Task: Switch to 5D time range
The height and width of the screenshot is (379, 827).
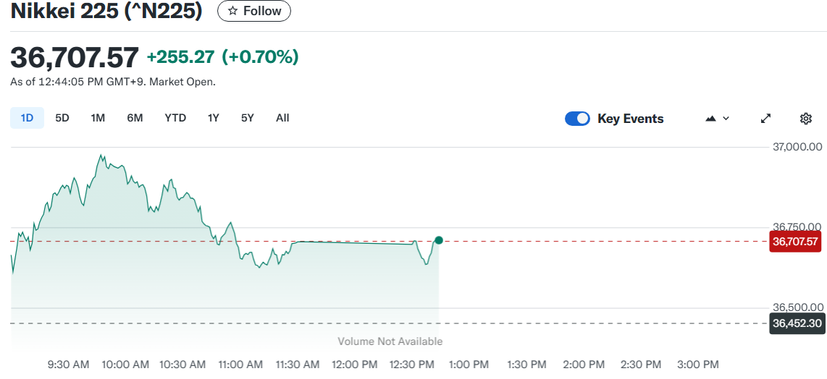Action: click(x=62, y=118)
